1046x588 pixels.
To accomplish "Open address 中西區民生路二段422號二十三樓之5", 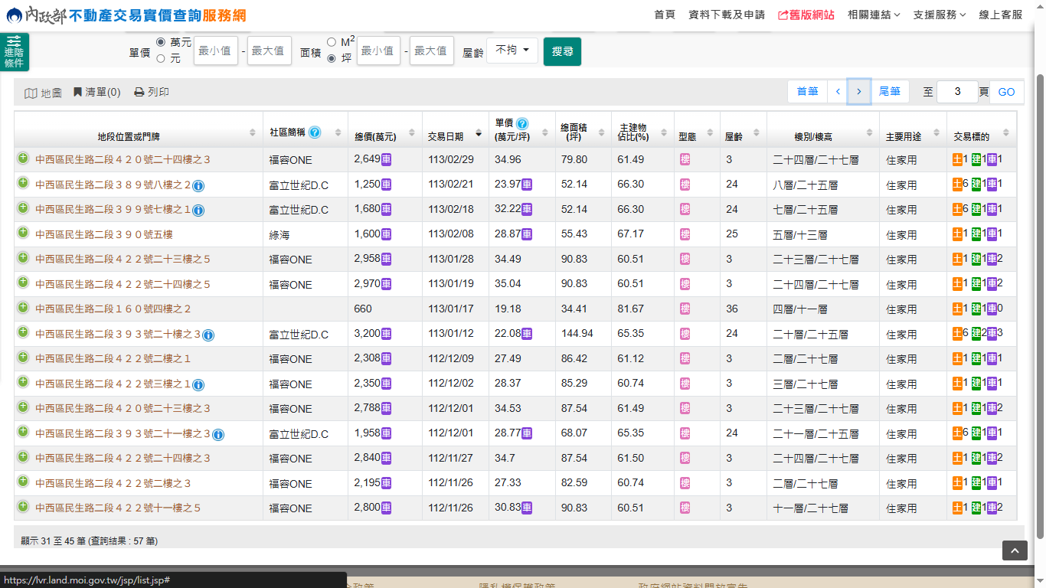I will pyautogui.click(x=123, y=259).
